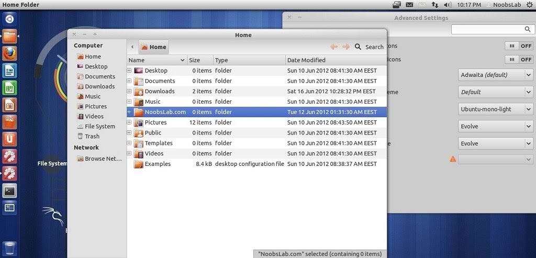
Task: Click the path bar left chevron
Action: (x=132, y=47)
